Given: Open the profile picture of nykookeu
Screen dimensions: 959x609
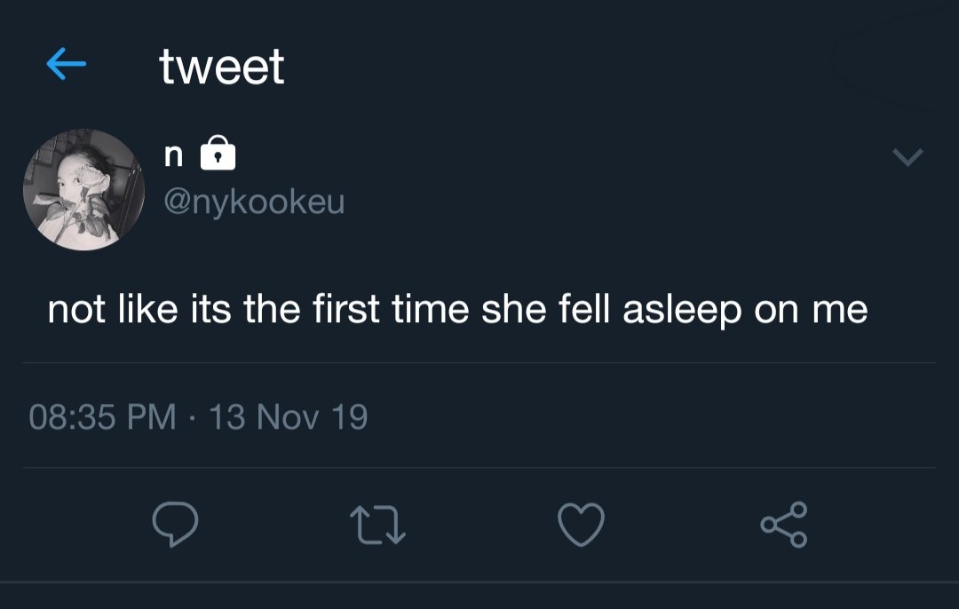Looking at the screenshot, I should coord(83,190).
